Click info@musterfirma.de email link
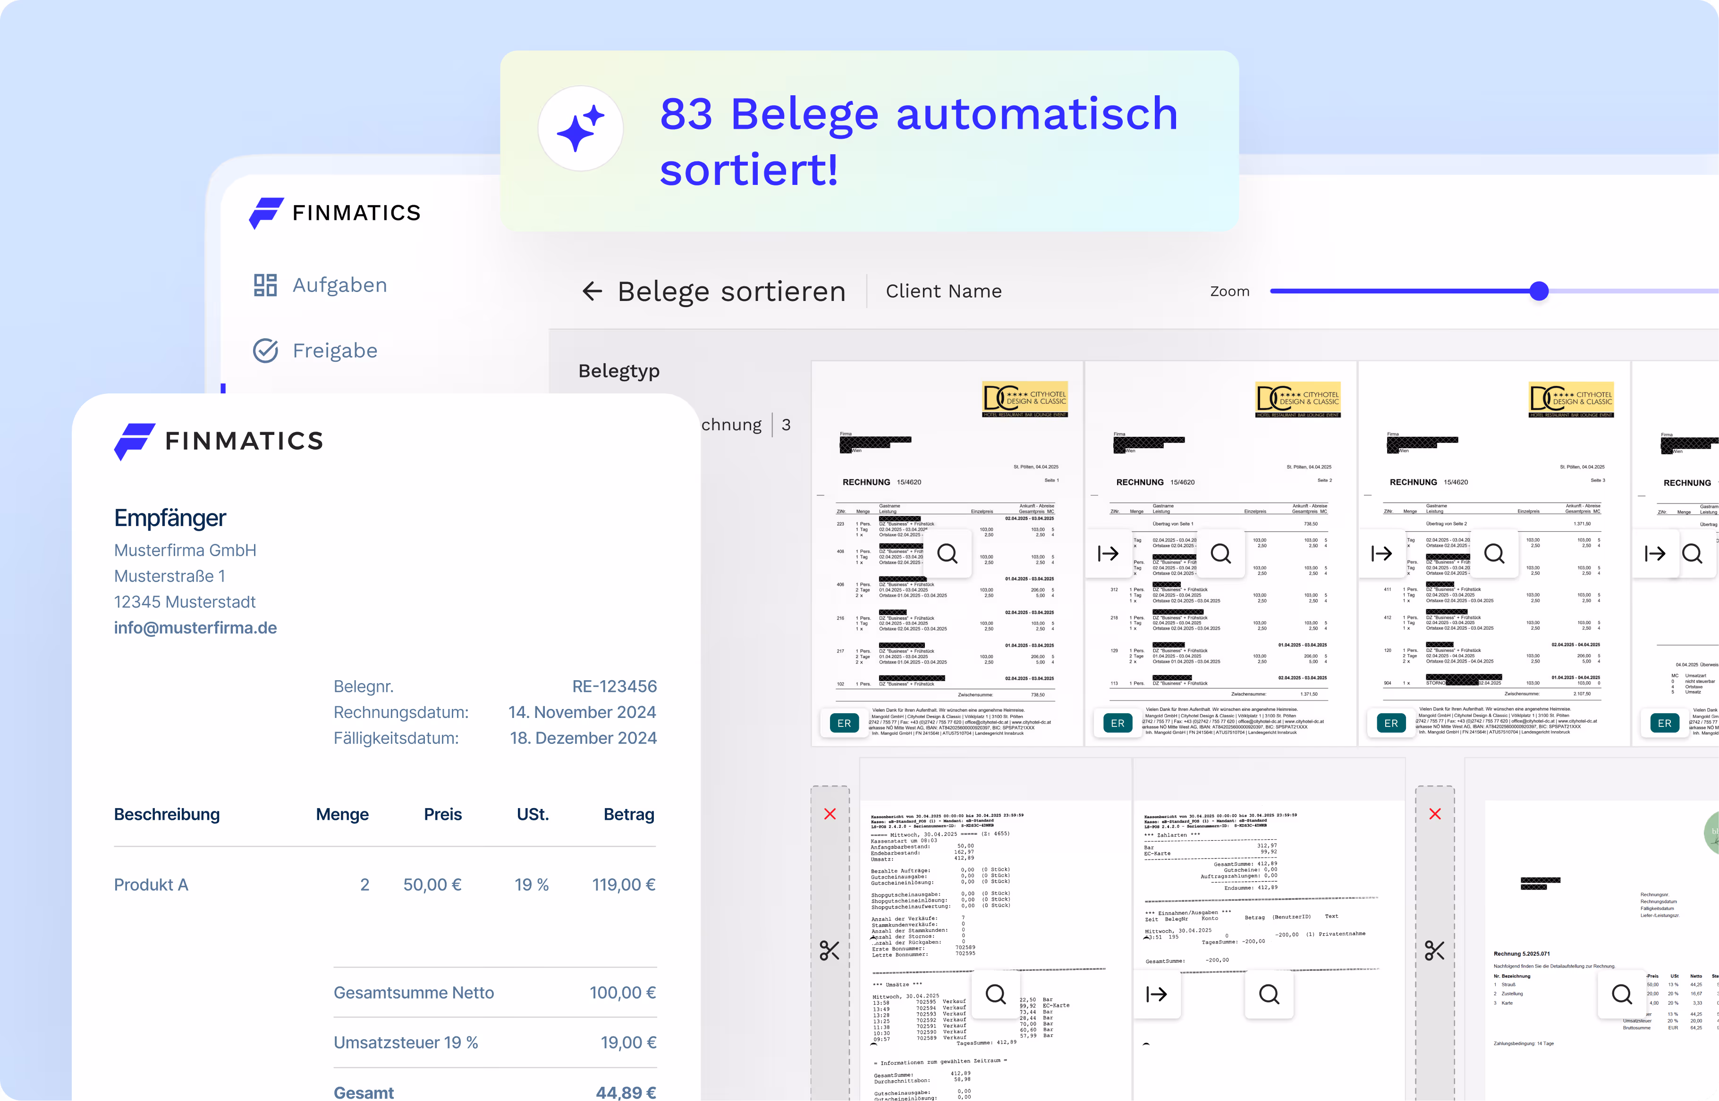1719x1101 pixels. [195, 628]
